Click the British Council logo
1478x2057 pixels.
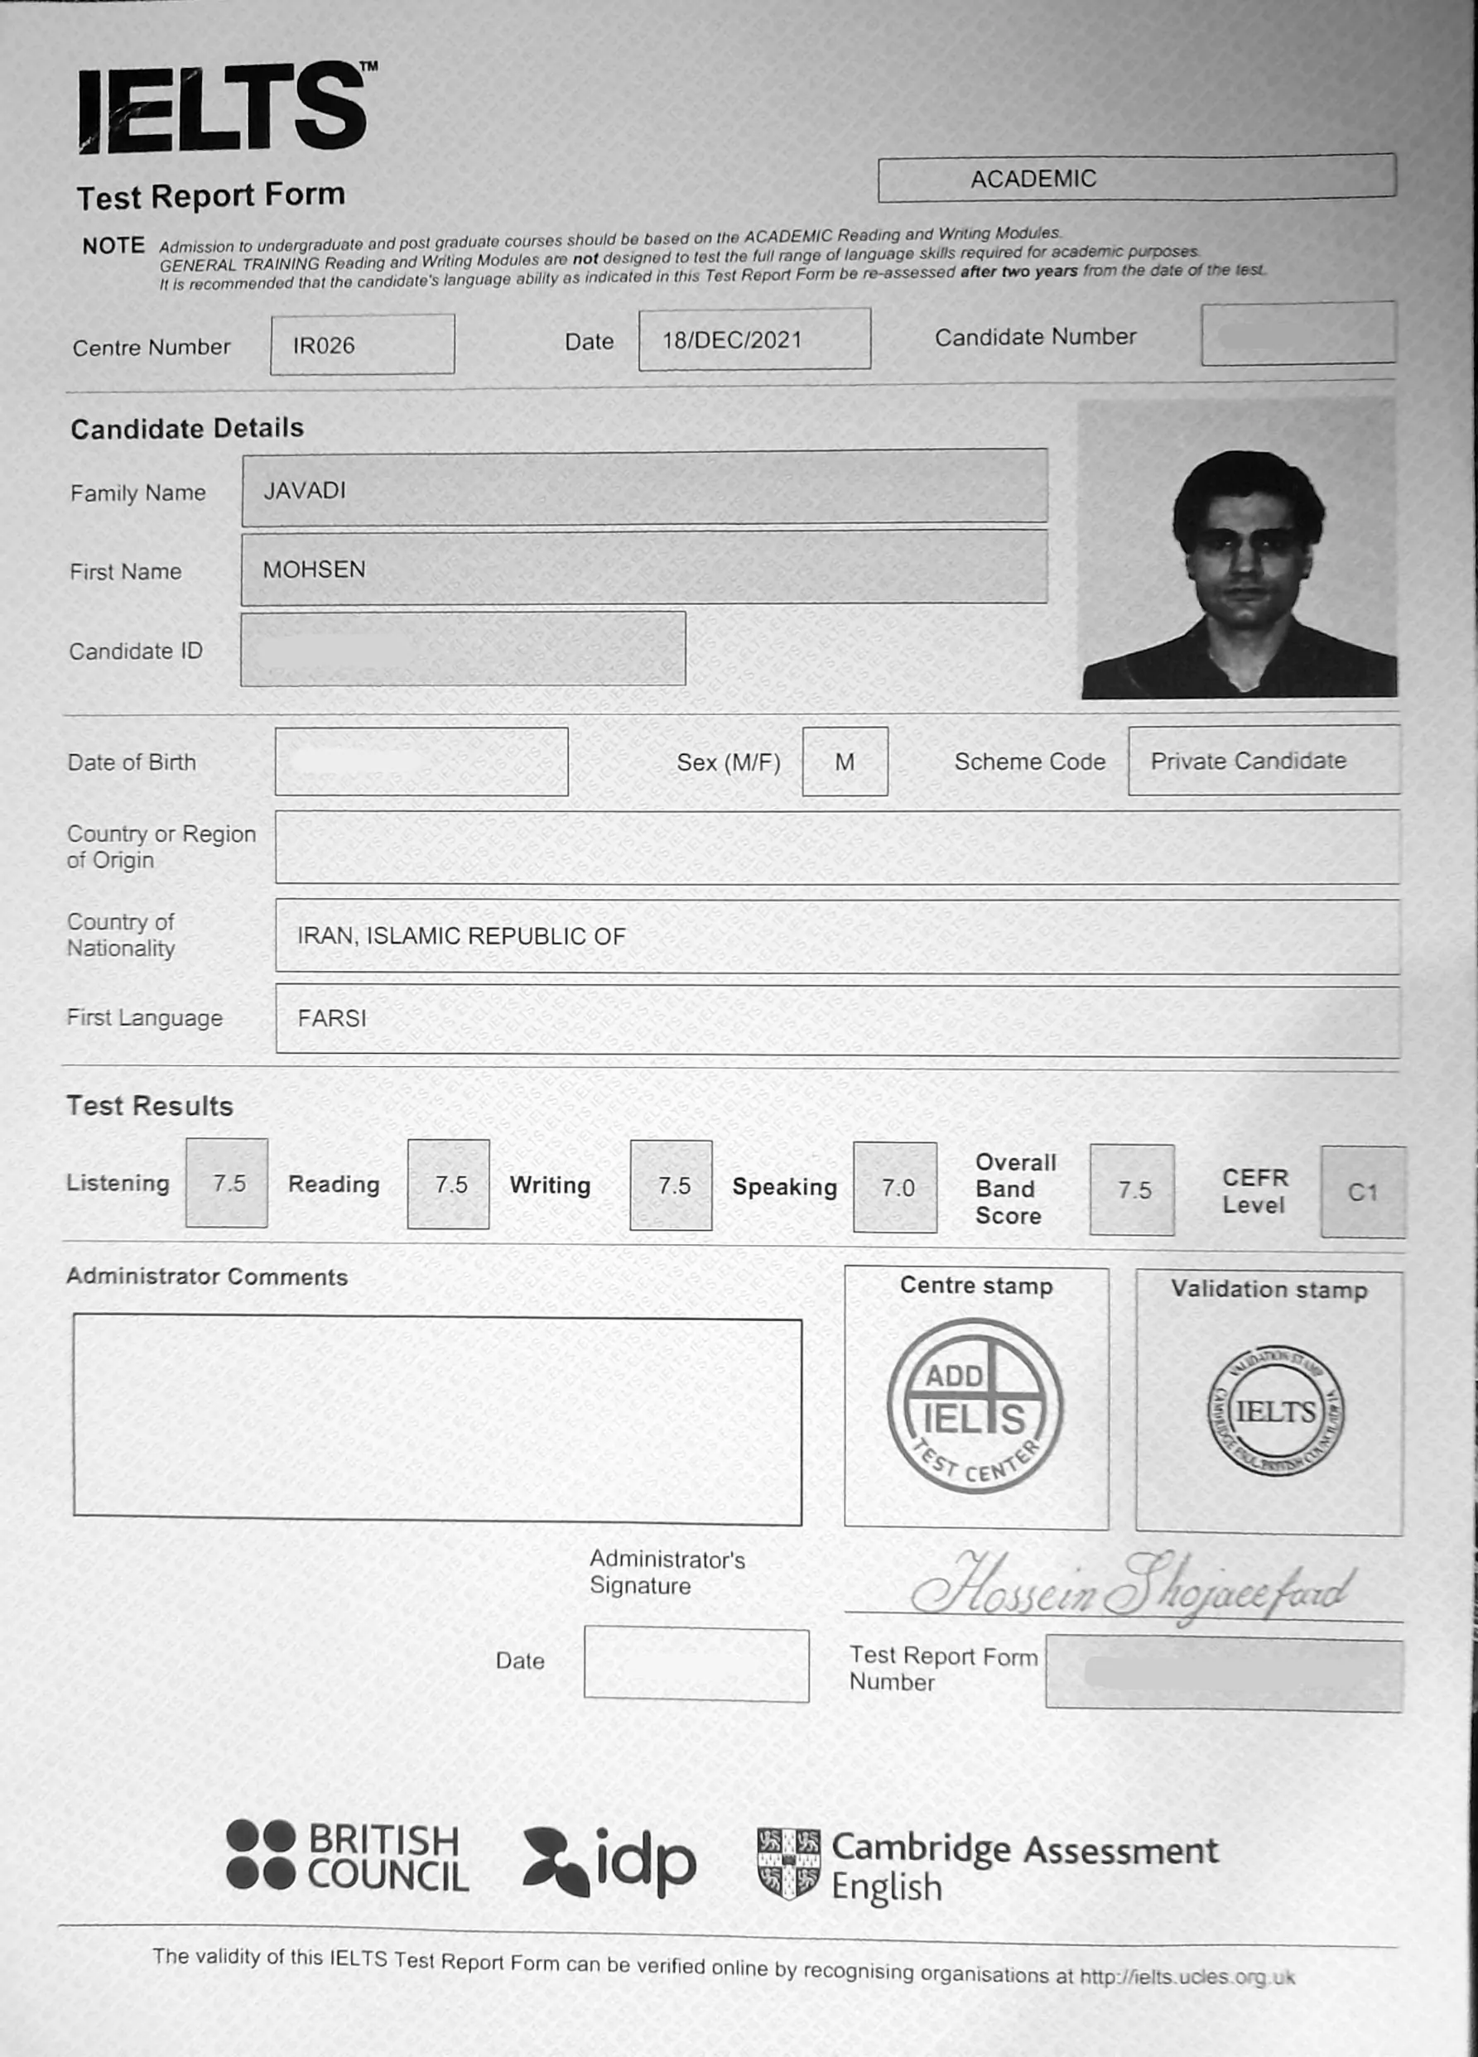click(348, 1857)
